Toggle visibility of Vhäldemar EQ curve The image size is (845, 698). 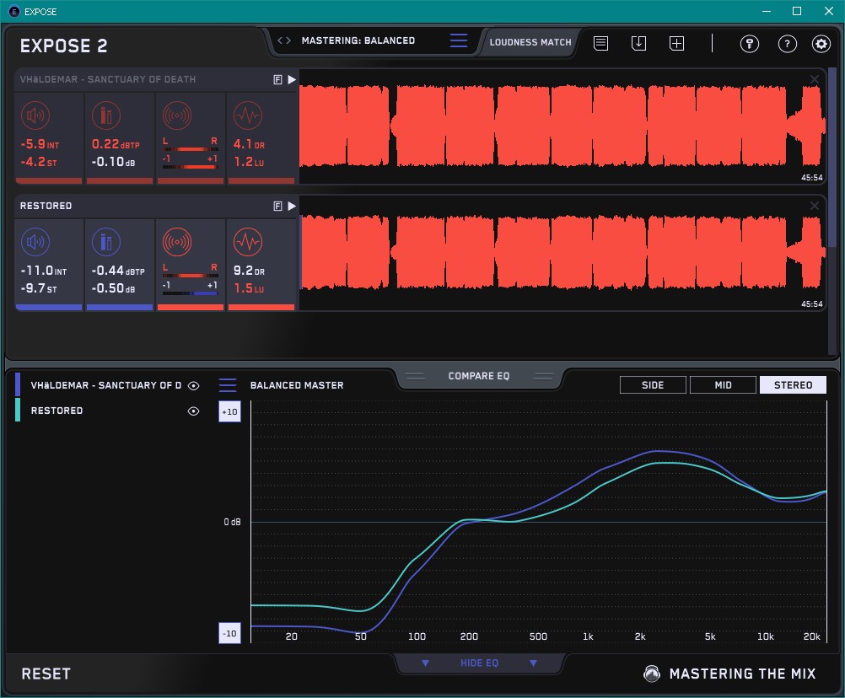point(194,385)
